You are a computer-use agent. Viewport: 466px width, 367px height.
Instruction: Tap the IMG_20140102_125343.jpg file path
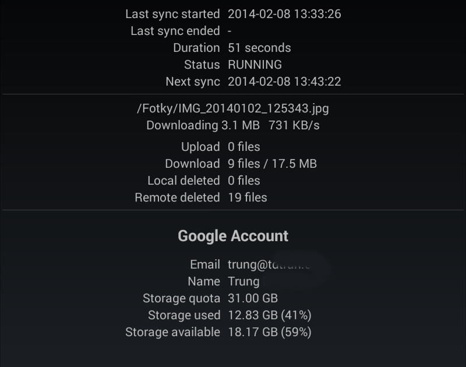[233, 108]
